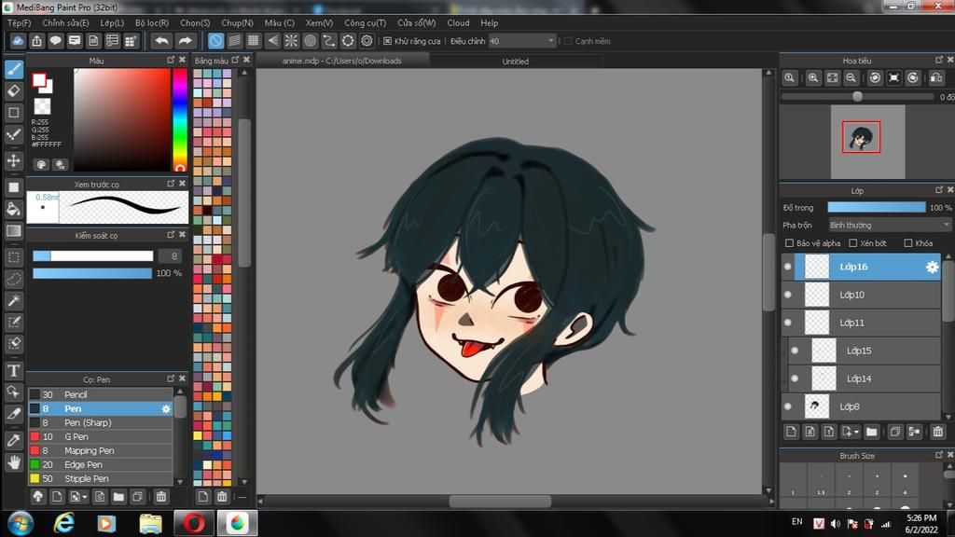This screenshot has width=955, height=537.
Task: Select the G Pen brush
Action: (x=101, y=436)
